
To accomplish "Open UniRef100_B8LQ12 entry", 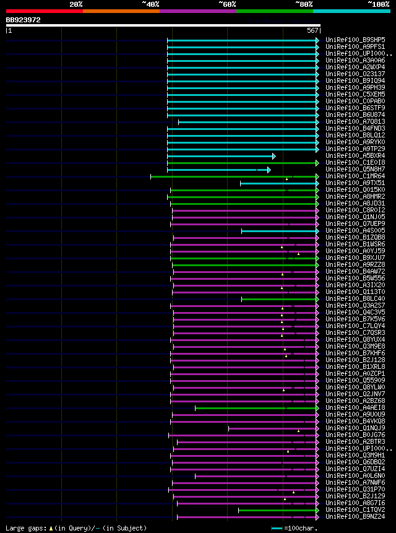I will pyautogui.click(x=355, y=136).
